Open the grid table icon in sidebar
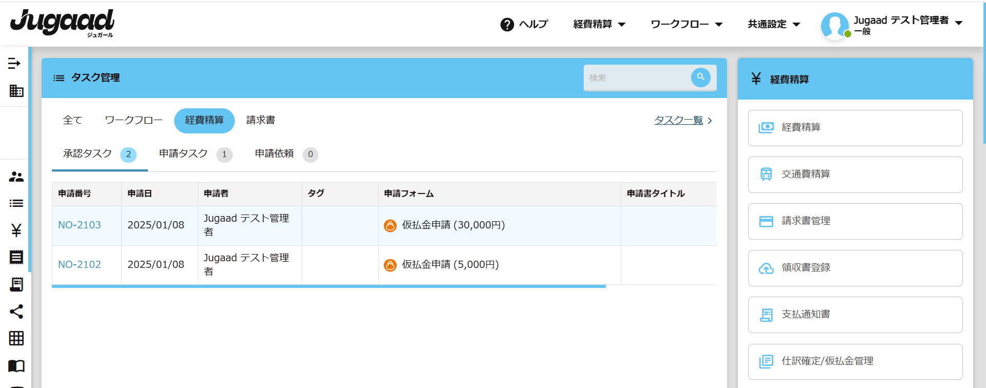Viewport: 986px width, 388px height. (x=16, y=338)
